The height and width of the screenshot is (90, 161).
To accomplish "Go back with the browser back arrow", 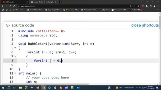I will [x=3, y=6].
